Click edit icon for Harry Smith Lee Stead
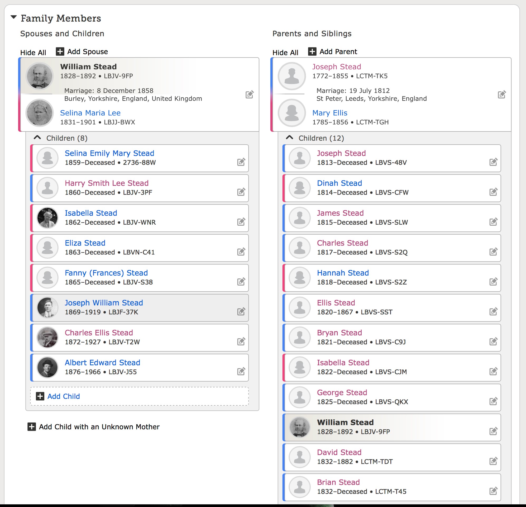Image resolution: width=526 pixels, height=507 pixels. [x=241, y=192]
